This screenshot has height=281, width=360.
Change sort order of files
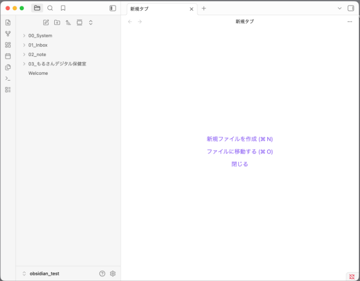coord(68,23)
